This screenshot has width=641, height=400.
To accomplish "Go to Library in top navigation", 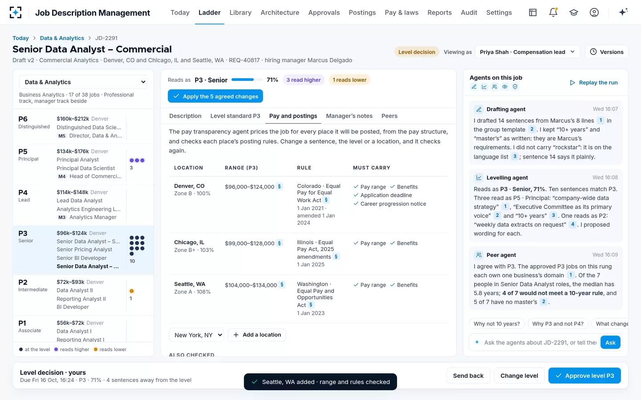I will pos(240,12).
